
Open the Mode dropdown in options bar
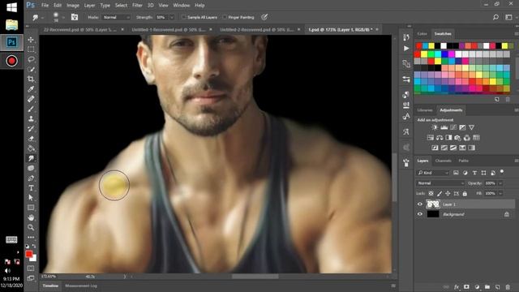tap(116, 17)
